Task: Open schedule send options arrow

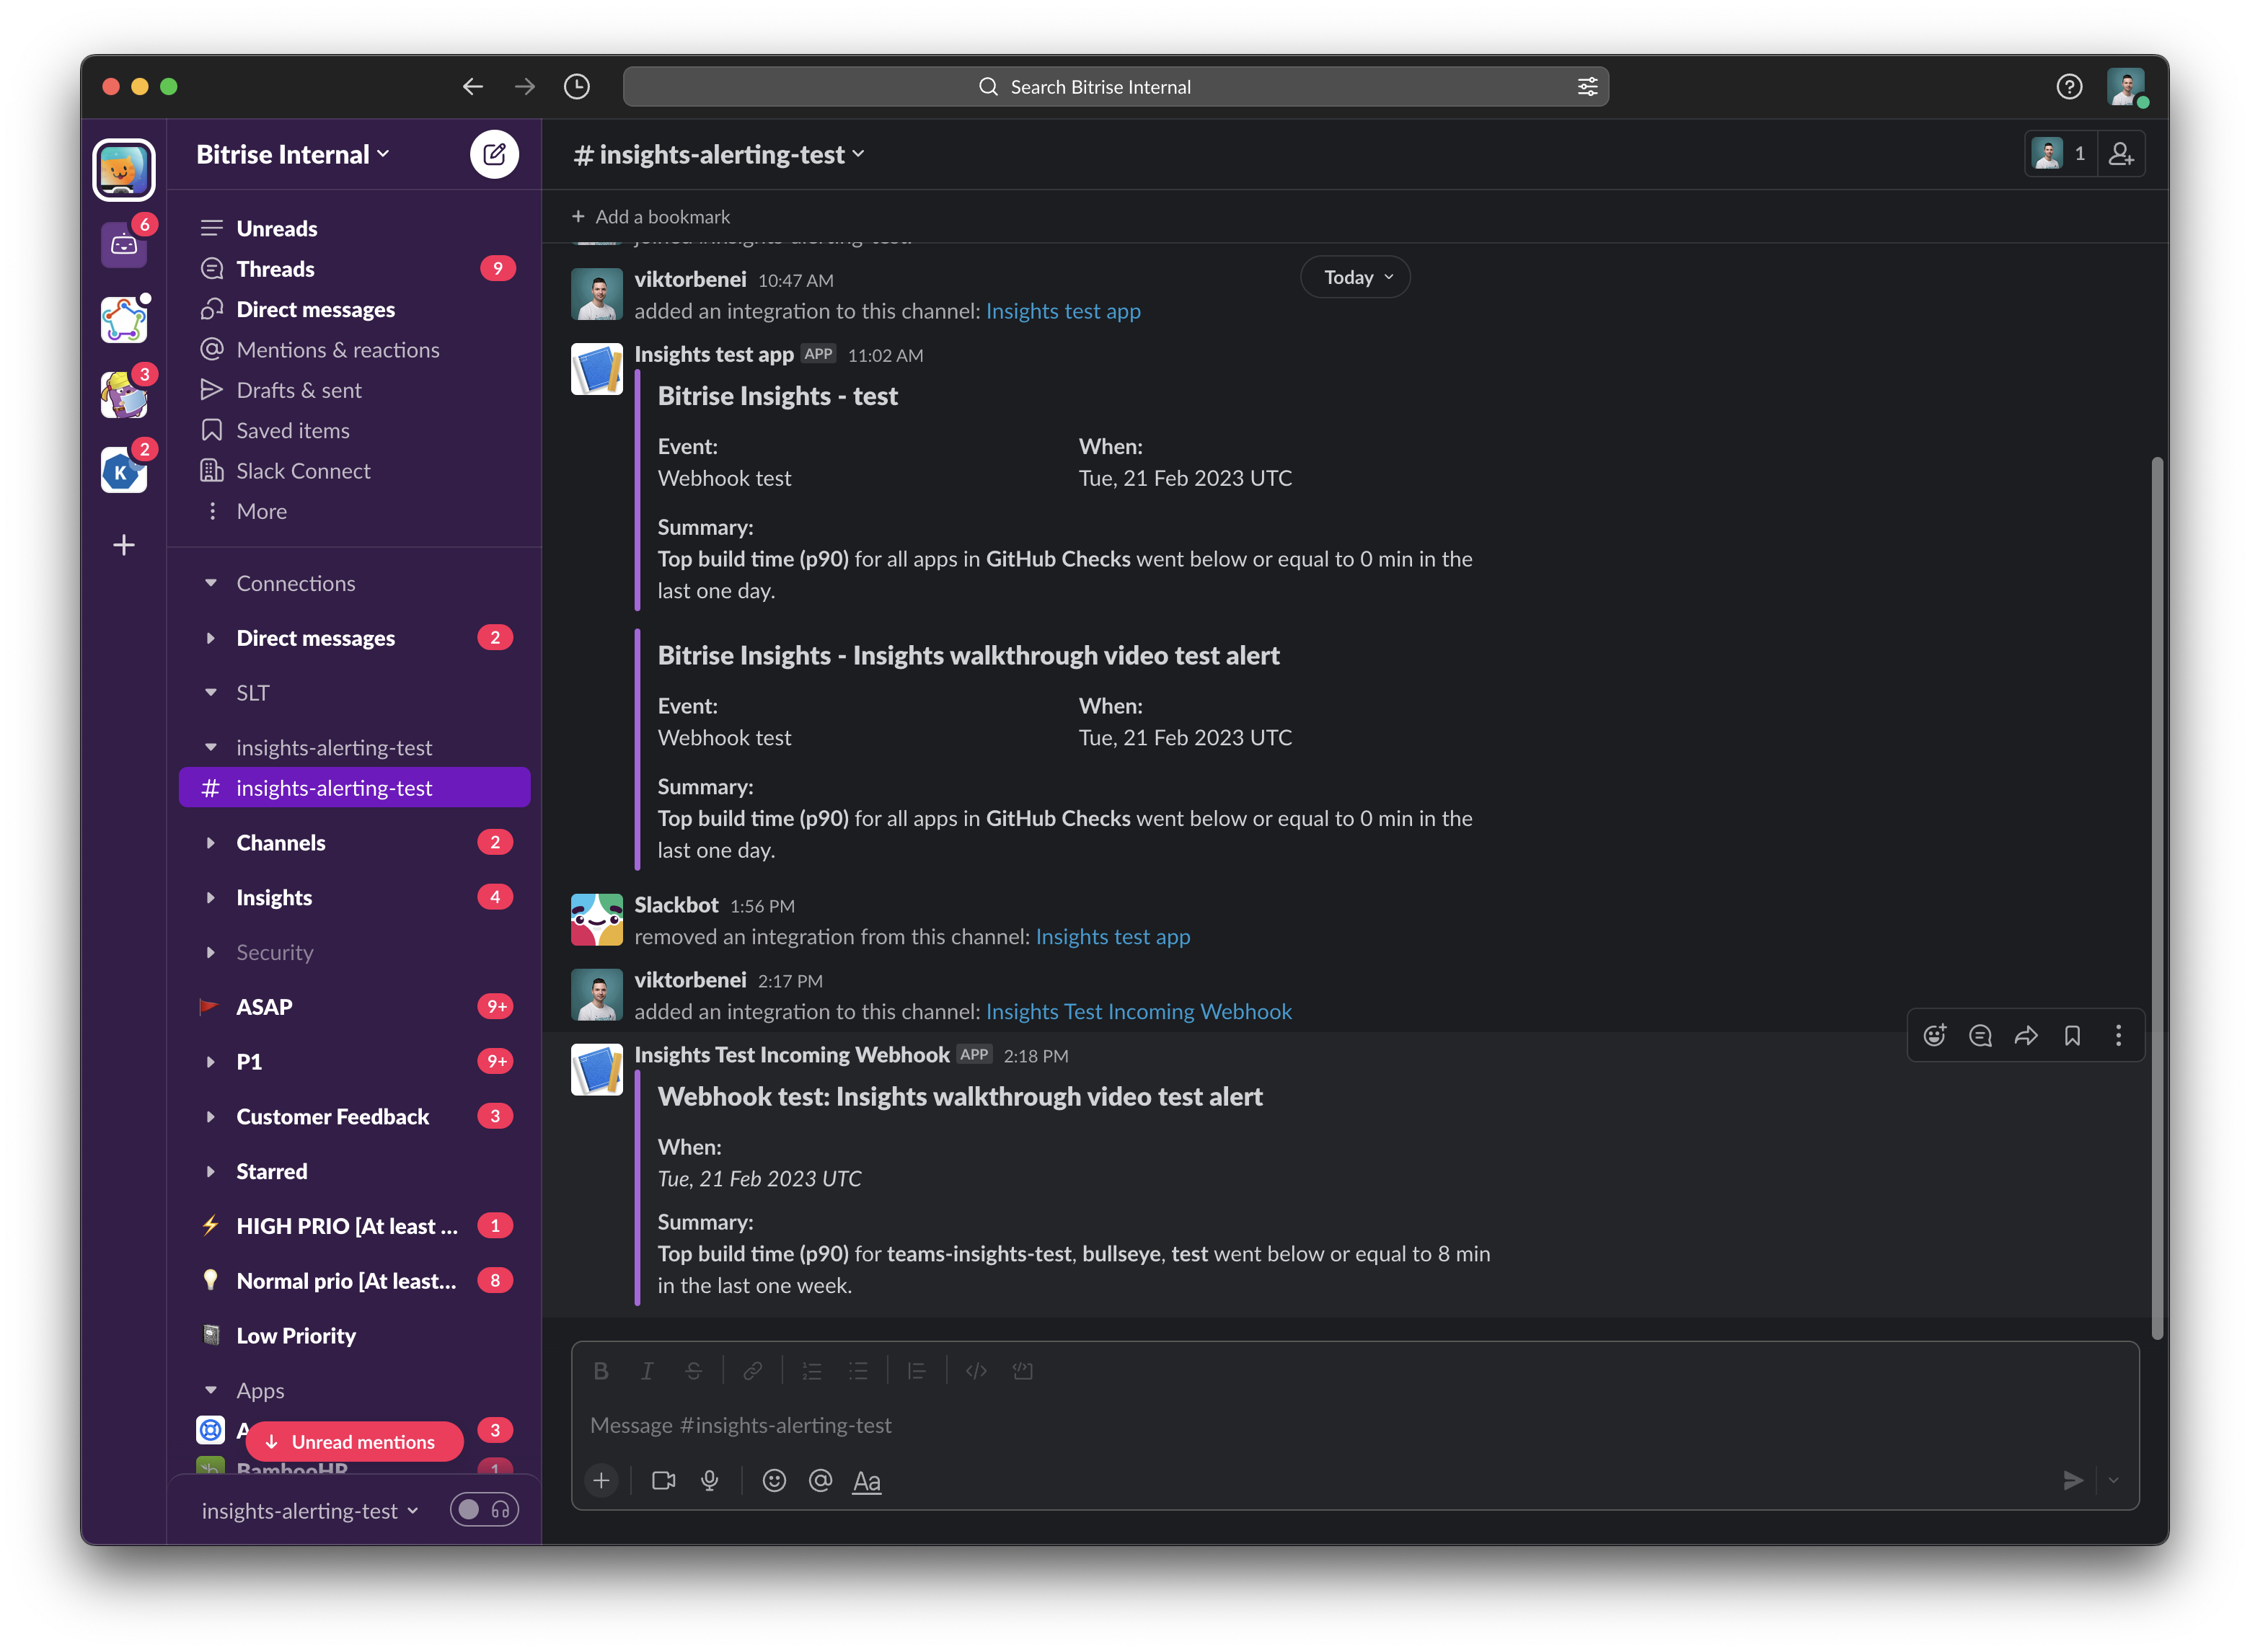Action: coord(2113,1480)
